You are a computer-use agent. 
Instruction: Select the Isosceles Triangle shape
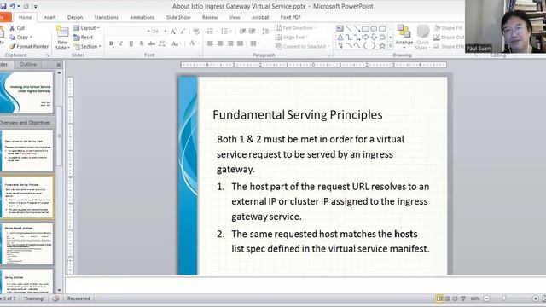(x=340, y=37)
